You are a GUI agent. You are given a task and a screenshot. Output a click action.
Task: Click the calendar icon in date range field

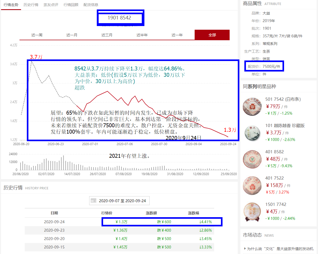point(93,201)
